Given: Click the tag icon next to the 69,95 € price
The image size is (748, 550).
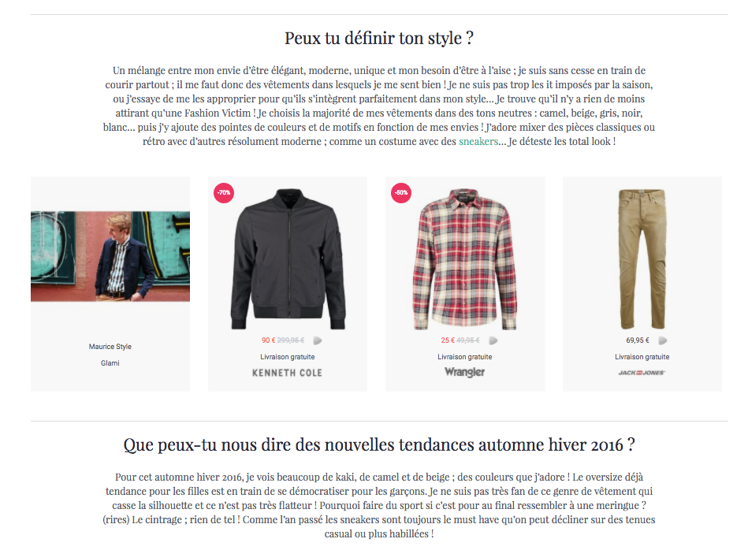Looking at the screenshot, I should 663,340.
